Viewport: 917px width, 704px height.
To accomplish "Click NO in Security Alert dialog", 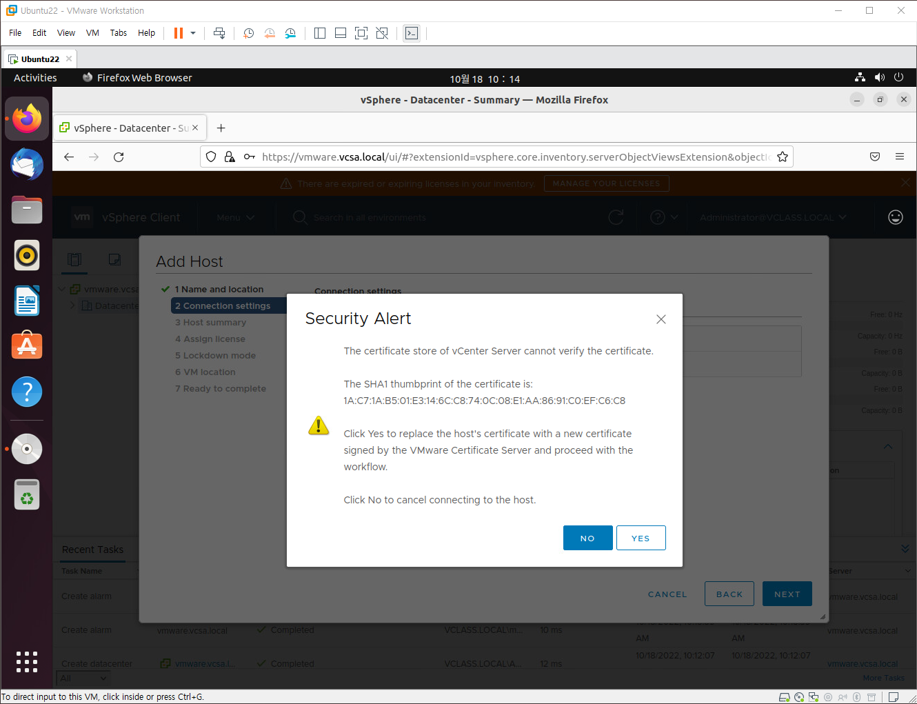I will pos(587,538).
